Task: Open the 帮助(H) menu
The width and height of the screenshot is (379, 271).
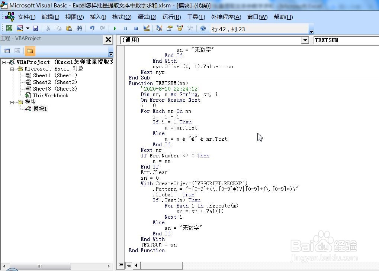Action: (283, 17)
